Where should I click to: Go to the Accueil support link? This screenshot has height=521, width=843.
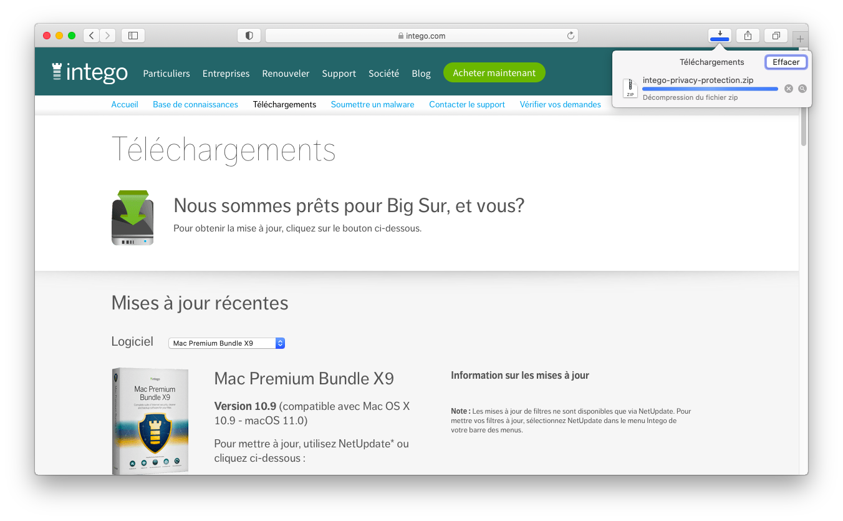pyautogui.click(x=125, y=104)
